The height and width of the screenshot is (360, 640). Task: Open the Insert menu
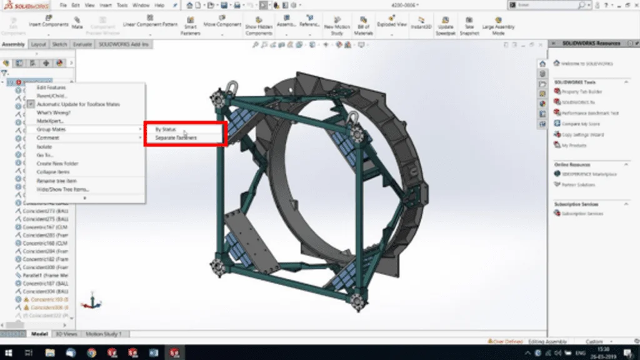coord(105,5)
